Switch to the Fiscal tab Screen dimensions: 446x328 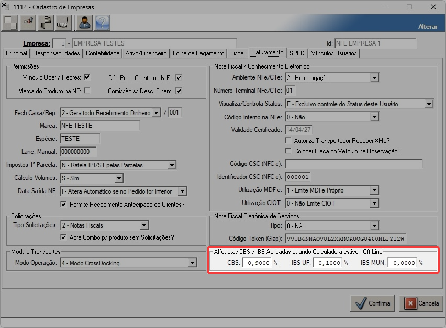pyautogui.click(x=237, y=53)
